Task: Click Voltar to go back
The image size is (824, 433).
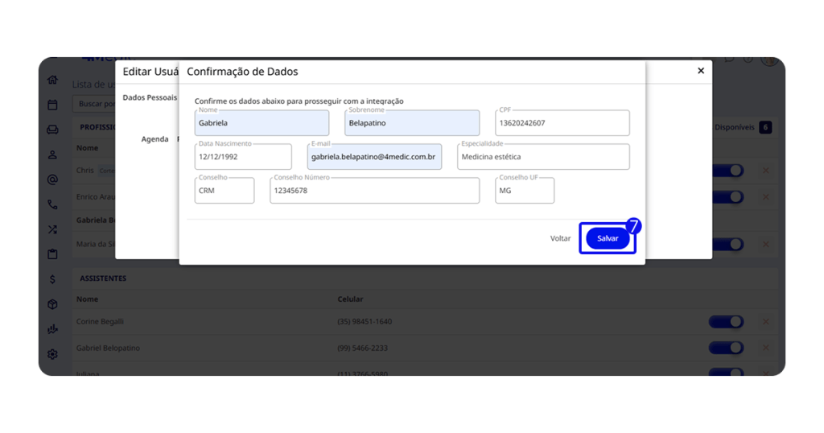Action: [560, 238]
